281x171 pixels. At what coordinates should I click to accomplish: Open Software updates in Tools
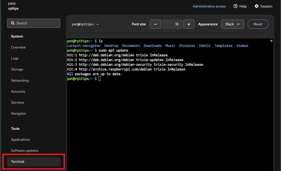(25, 150)
